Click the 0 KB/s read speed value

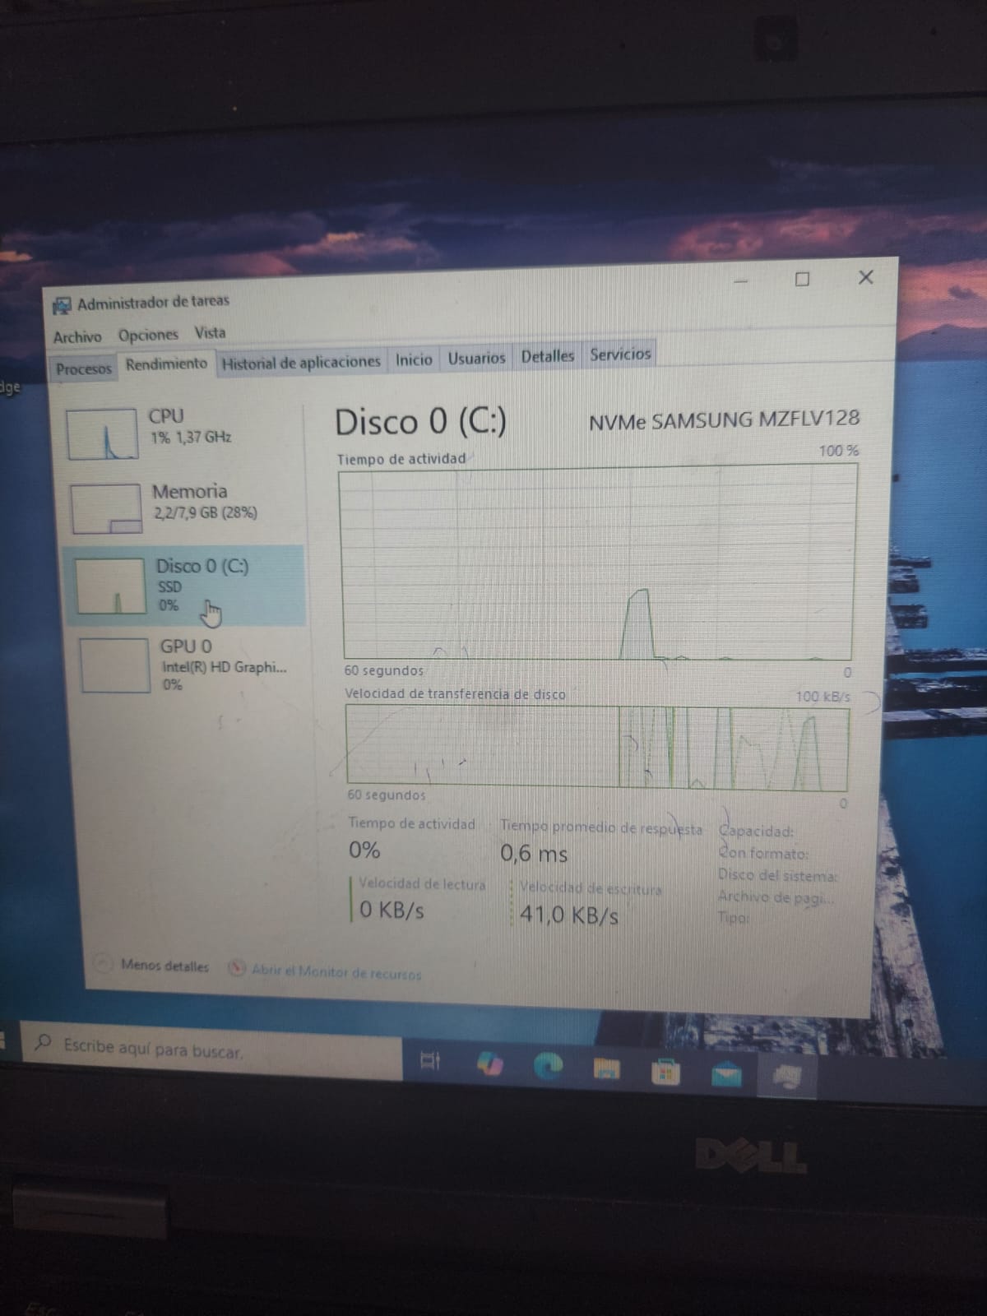click(392, 910)
